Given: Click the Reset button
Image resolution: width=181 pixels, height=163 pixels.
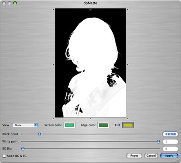Looking at the screenshot, I should tap(134, 156).
